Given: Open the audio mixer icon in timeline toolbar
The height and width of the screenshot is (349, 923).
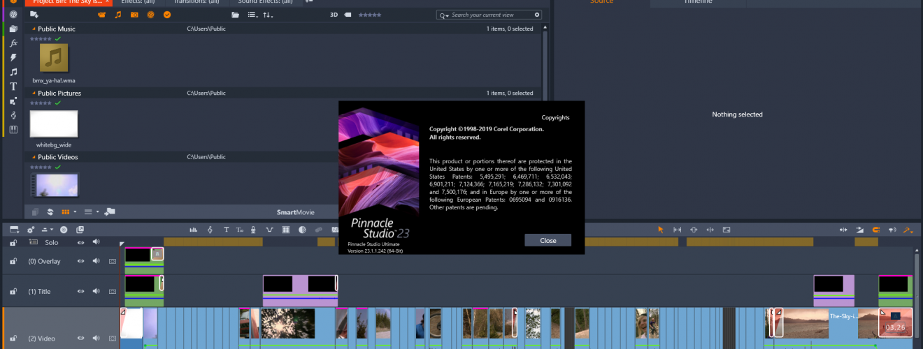Looking at the screenshot, I should coord(194,230).
